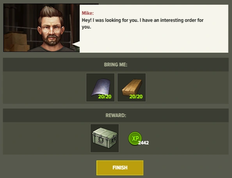This screenshot has width=232, height=178.
Task: Click the green XP badge icon
Action: (135, 138)
